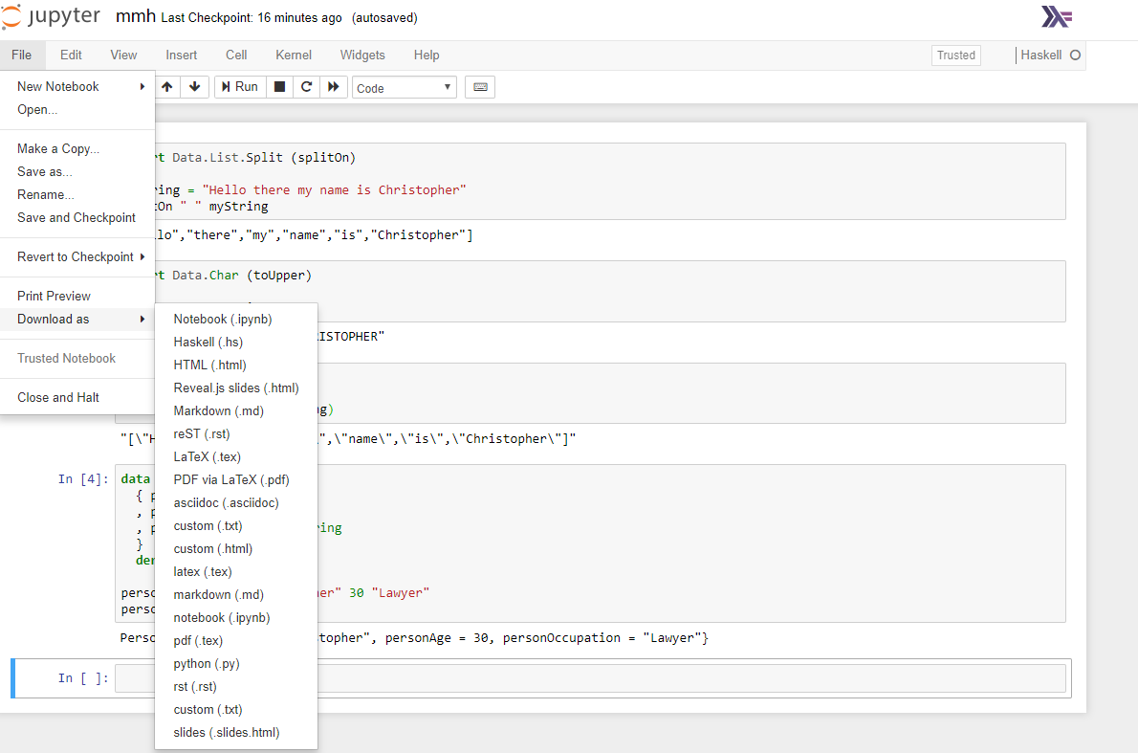Click the kernel idle indicator circle
Image resolution: width=1138 pixels, height=753 pixels.
[1076, 55]
